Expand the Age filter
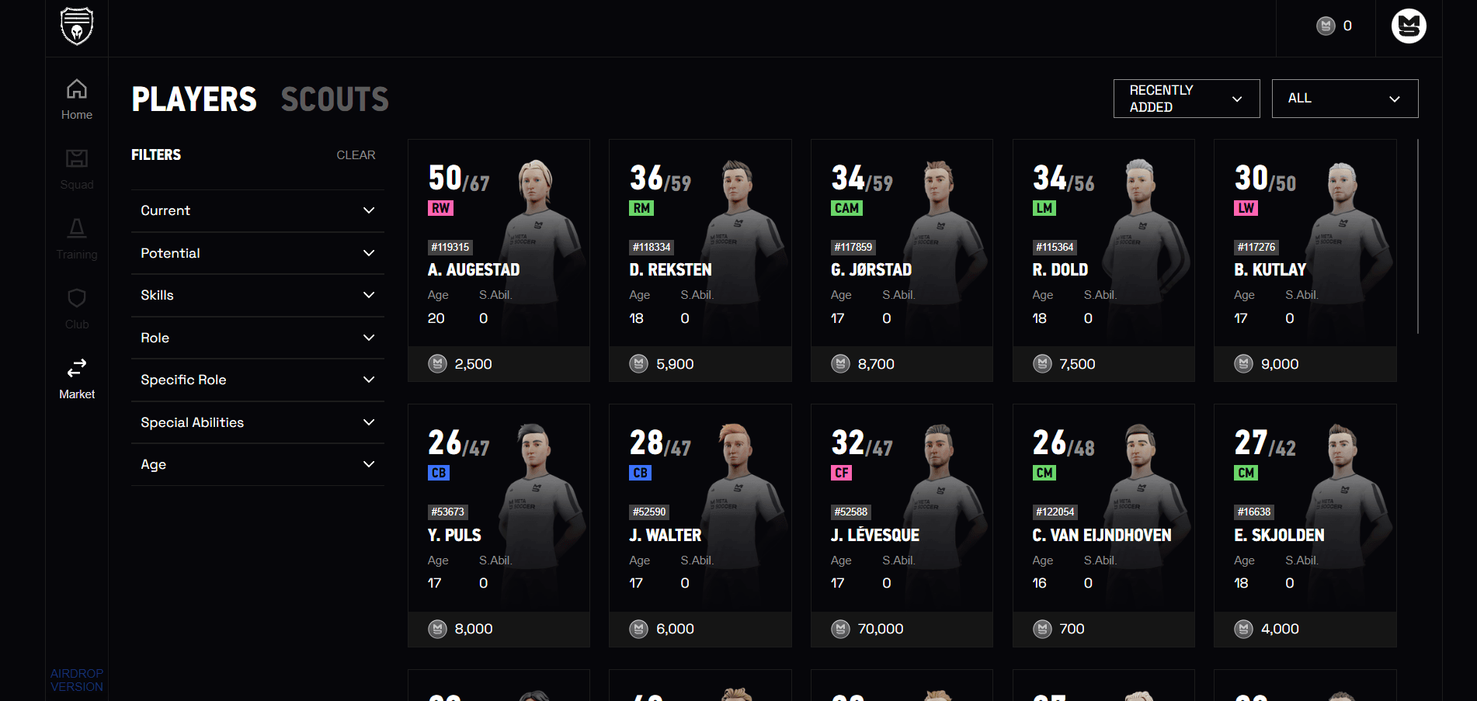 (257, 464)
